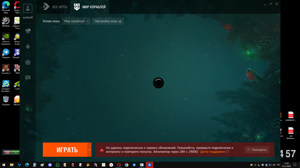This screenshot has width=300, height=168.
Task: Expand the Мир кораблей game copy dropdown
Action: pyautogui.click(x=76, y=21)
